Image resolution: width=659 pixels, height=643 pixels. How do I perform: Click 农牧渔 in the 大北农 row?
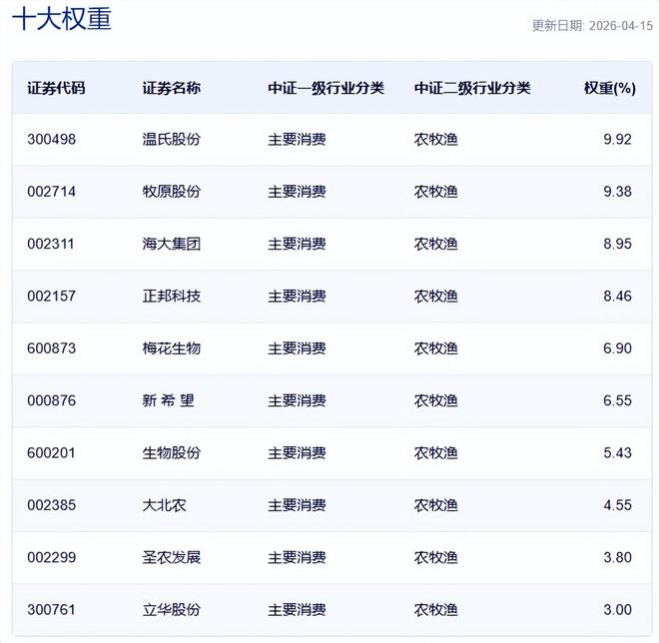pyautogui.click(x=435, y=505)
